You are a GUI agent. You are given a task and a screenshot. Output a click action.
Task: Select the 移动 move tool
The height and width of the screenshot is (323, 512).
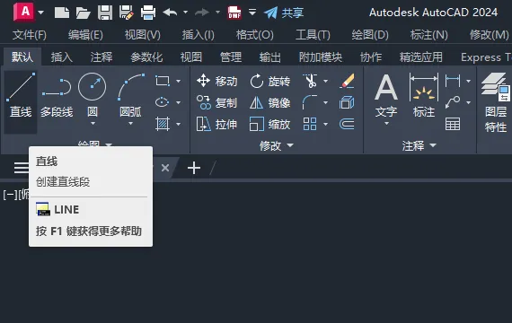pos(216,81)
